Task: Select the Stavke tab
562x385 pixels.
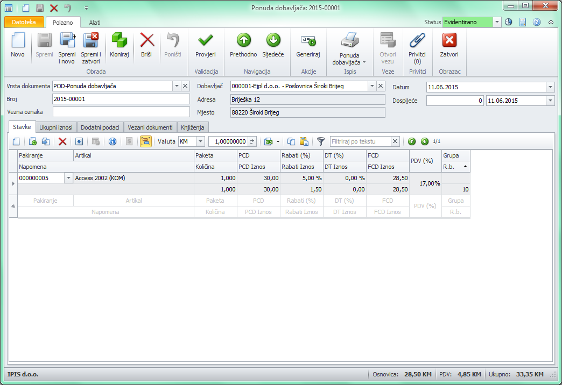Action: pyautogui.click(x=22, y=127)
